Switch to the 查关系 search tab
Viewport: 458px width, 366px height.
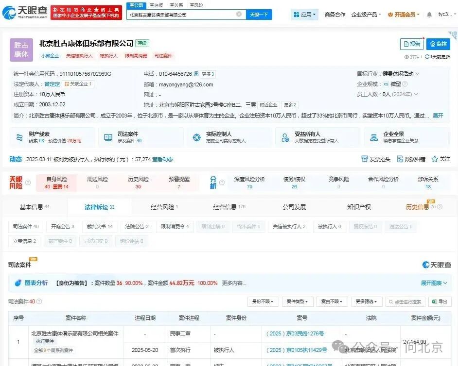[176, 5]
